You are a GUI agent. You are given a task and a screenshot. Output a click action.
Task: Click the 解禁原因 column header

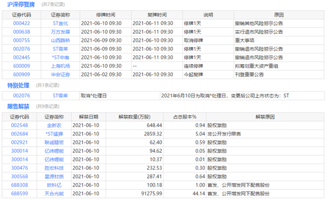point(265,117)
